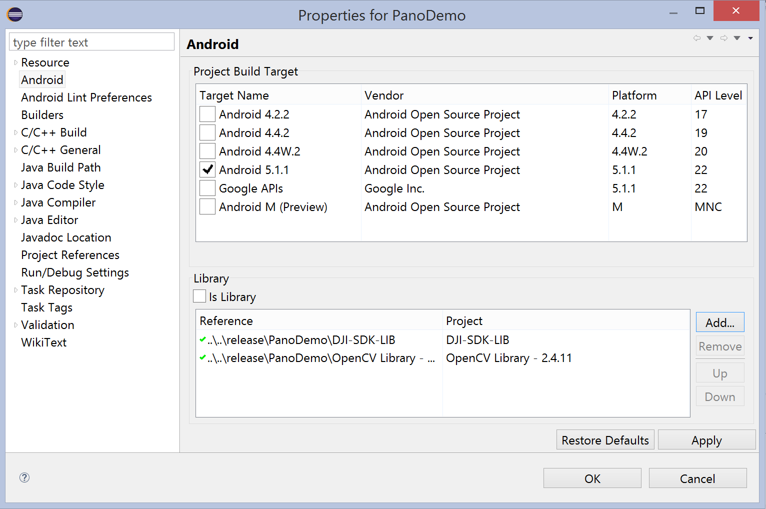Open back history dropdown arrow

point(710,38)
